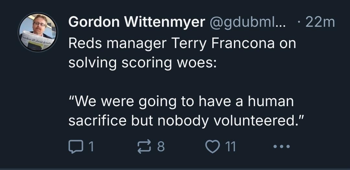Screen dimensions: 350x170
Task: Open Gordon Wittenmyer's profile picture
Action: 38,32
